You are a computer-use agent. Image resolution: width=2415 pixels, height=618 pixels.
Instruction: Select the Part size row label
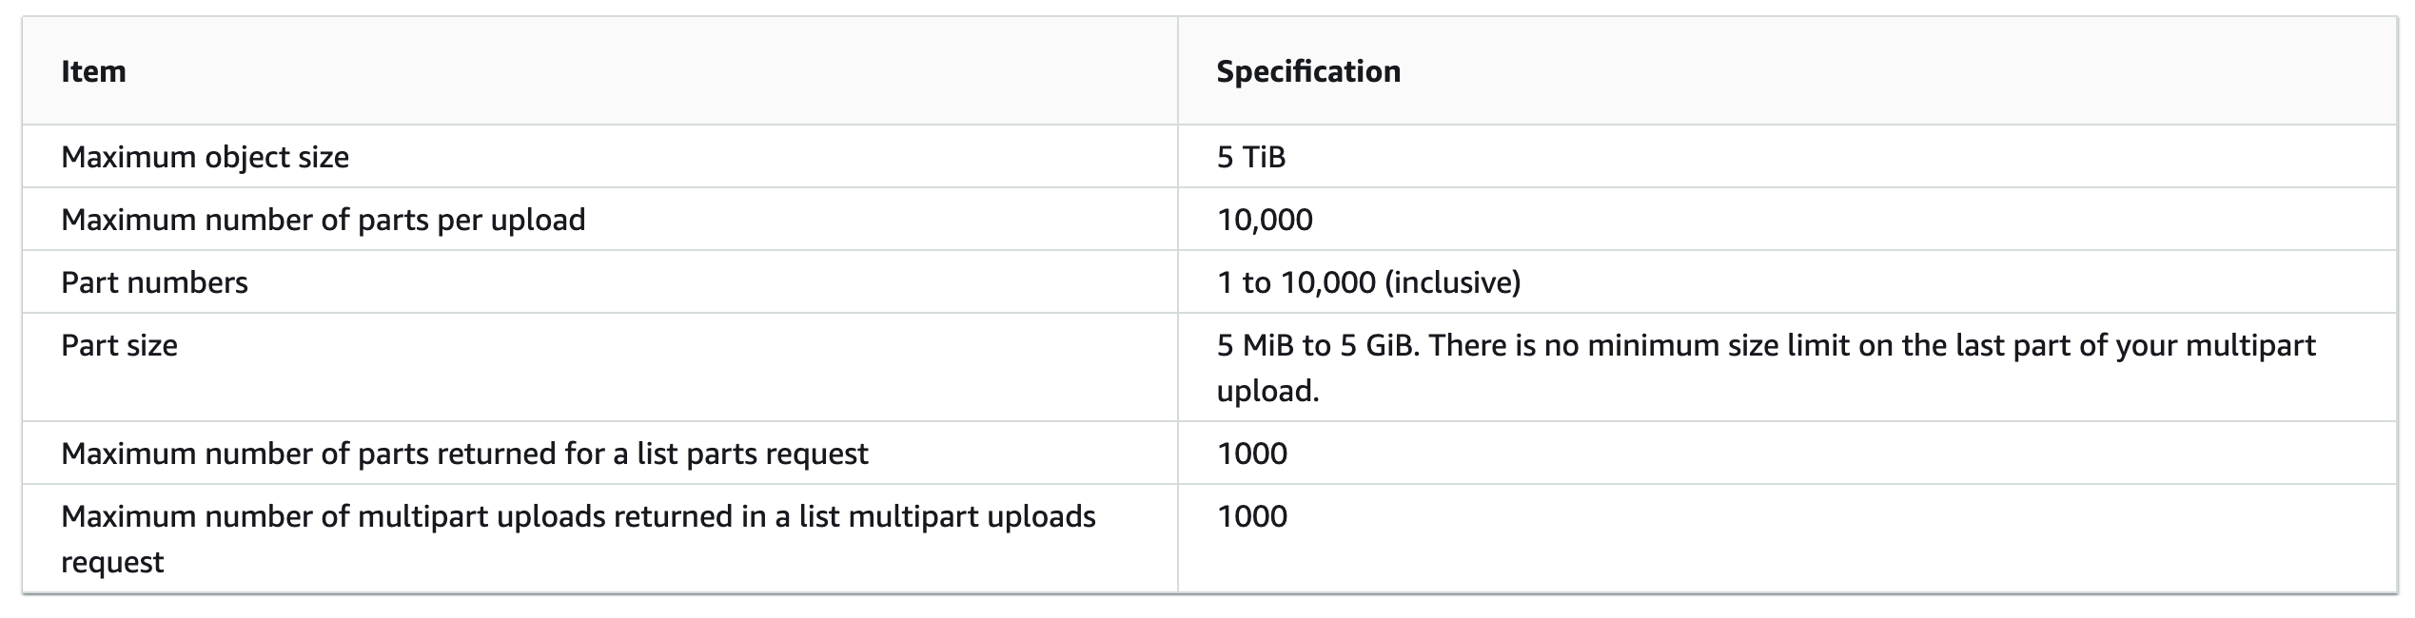click(x=119, y=345)
